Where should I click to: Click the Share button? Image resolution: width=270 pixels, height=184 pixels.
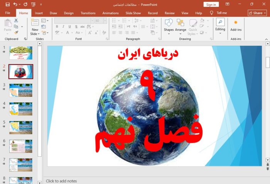(x=257, y=13)
